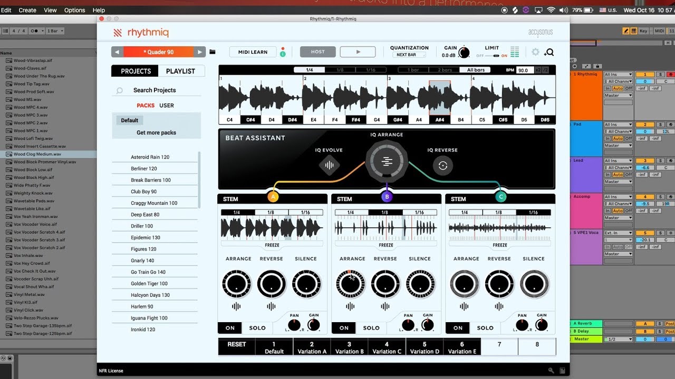Switch to the PLAYLIST tab
675x379 pixels.
click(180, 71)
